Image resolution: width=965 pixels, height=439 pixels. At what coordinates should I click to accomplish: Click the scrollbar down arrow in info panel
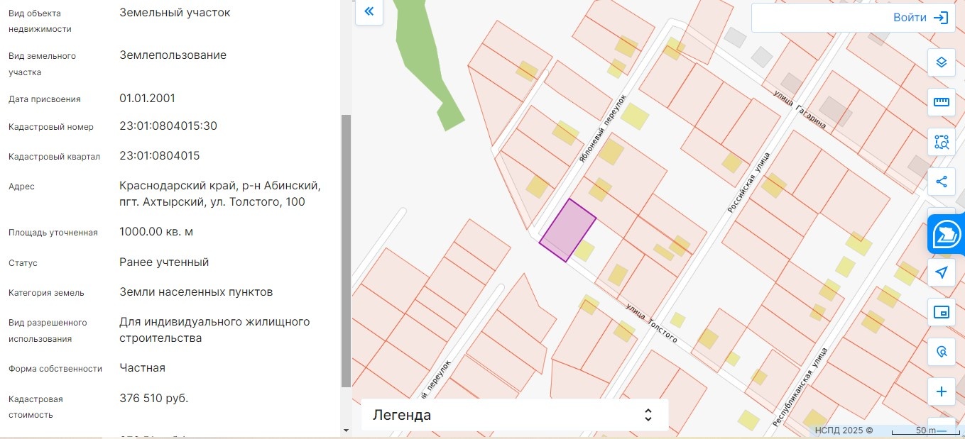tap(346, 430)
